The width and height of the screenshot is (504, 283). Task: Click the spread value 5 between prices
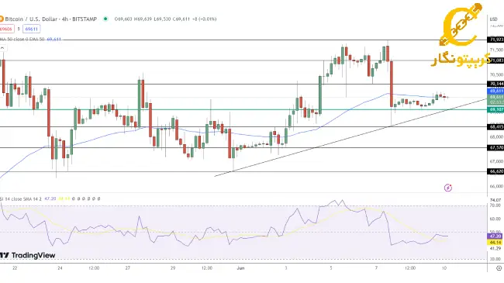click(19, 29)
